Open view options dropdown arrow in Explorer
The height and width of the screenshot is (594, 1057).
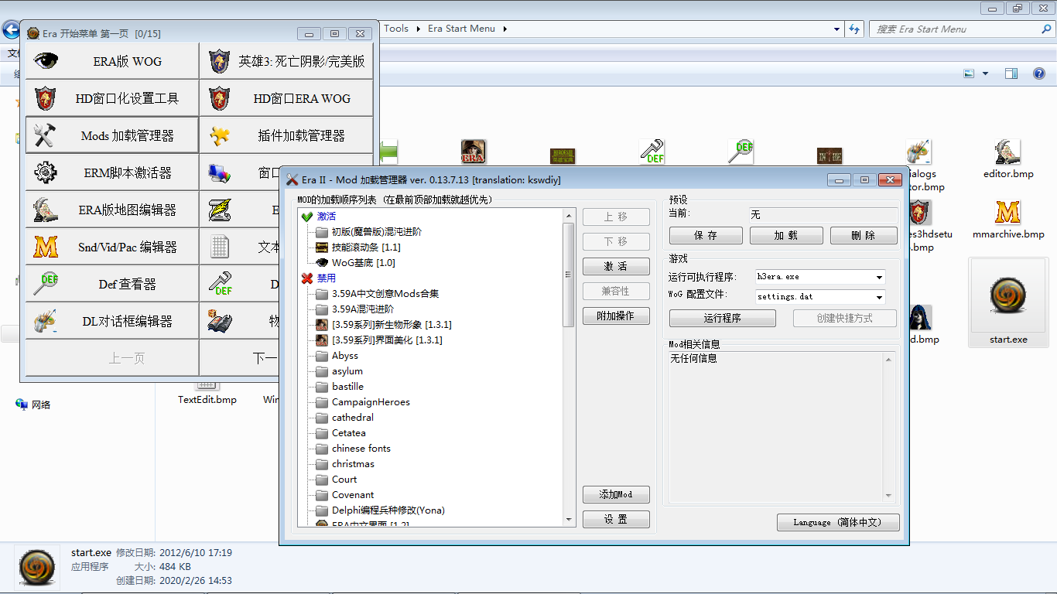[x=985, y=73]
